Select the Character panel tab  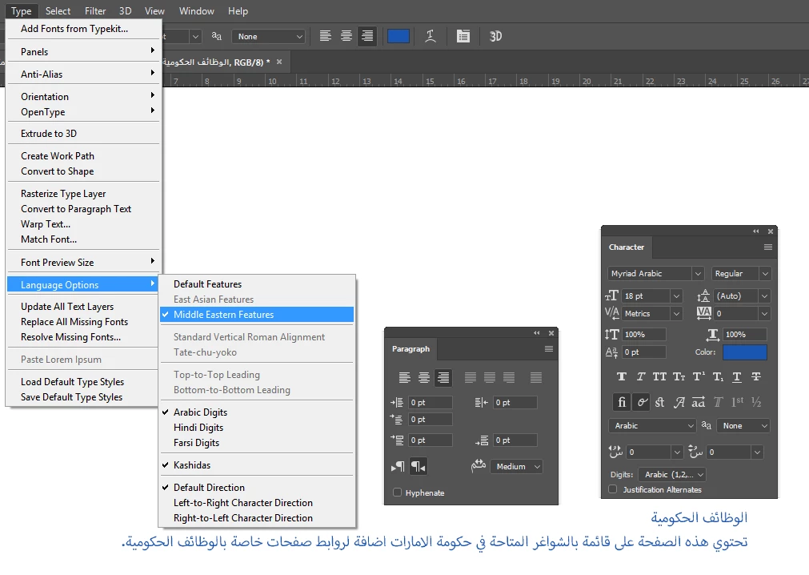[627, 247]
